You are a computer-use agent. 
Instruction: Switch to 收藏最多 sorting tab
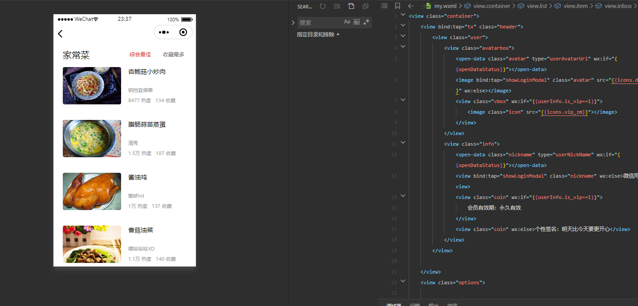(174, 55)
